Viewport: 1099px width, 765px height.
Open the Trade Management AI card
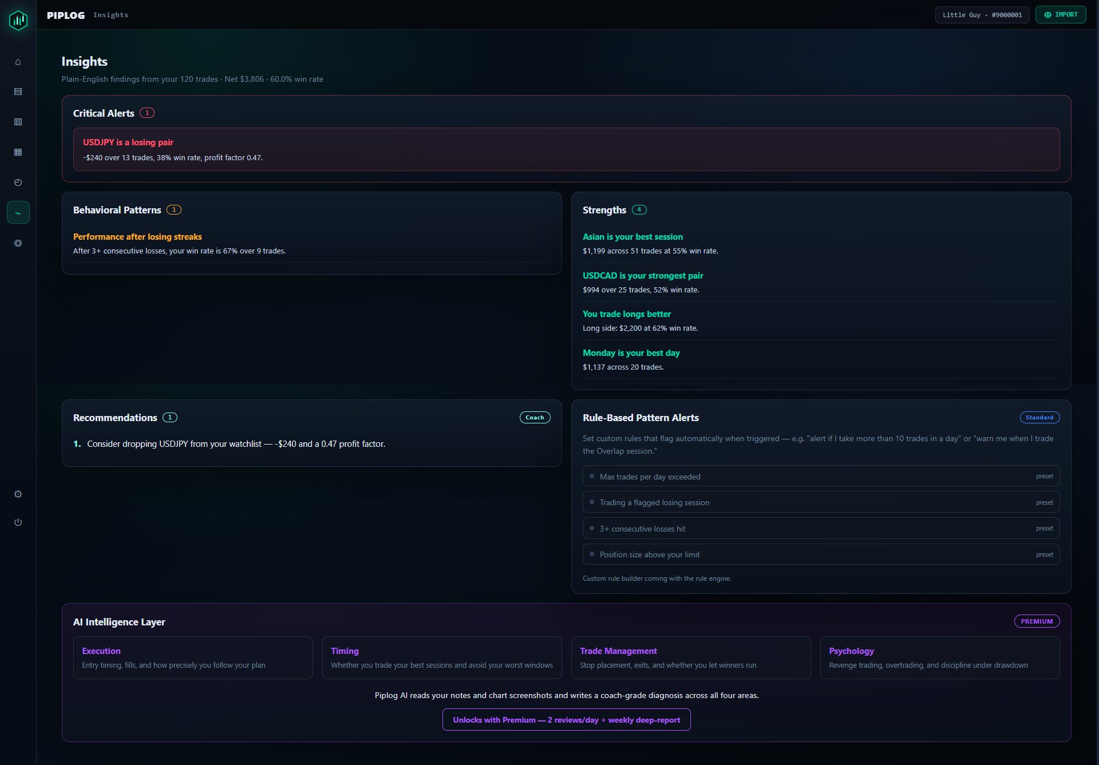click(691, 658)
